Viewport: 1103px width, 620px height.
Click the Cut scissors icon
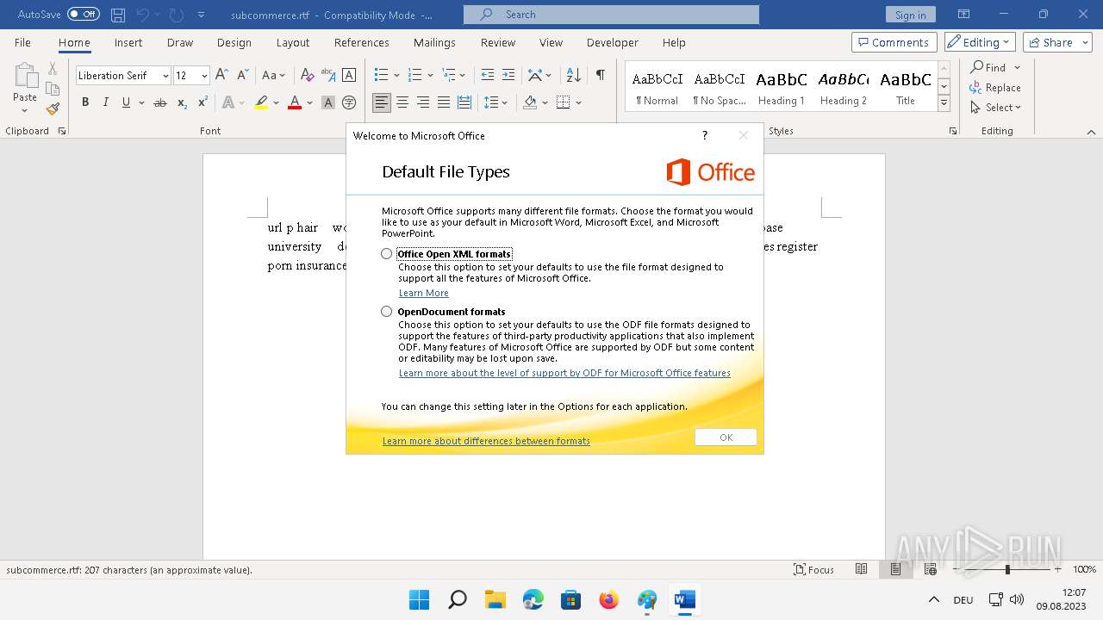(x=53, y=68)
